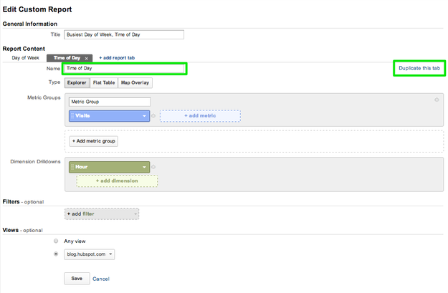
Task: Click the add filter button
Action: [x=102, y=213]
